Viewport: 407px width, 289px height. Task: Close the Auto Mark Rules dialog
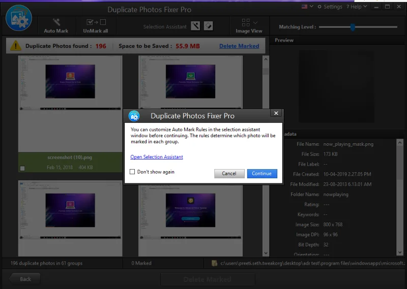[276, 113]
